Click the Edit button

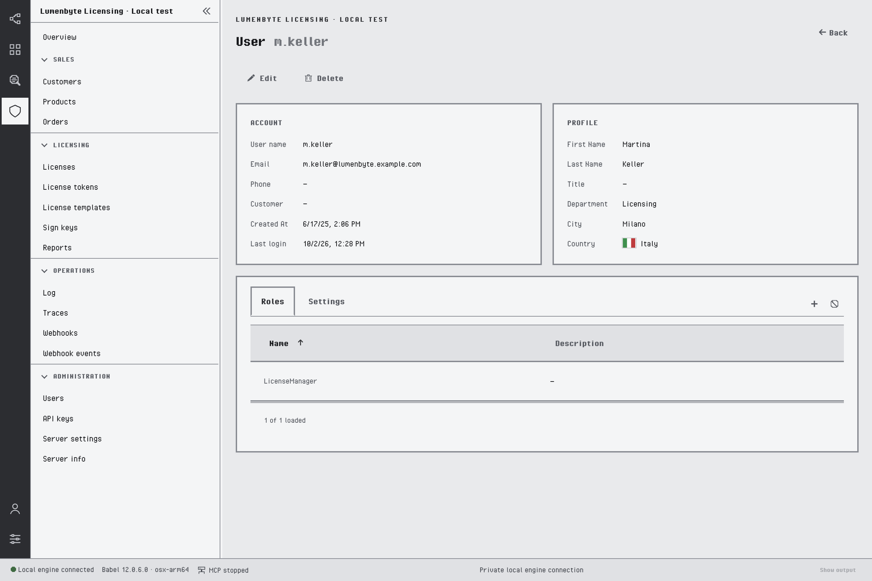[262, 78]
